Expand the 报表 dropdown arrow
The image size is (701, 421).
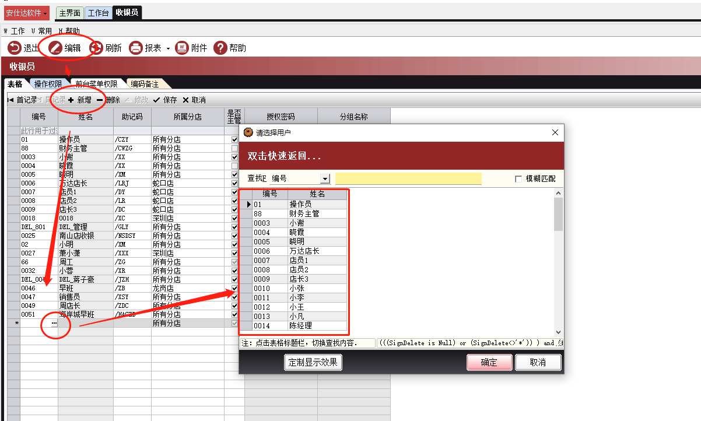(168, 48)
